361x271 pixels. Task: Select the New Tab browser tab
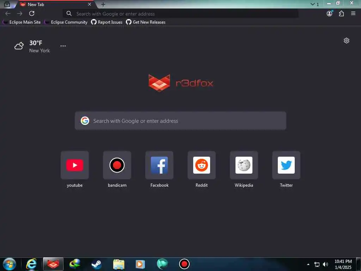click(55, 4)
